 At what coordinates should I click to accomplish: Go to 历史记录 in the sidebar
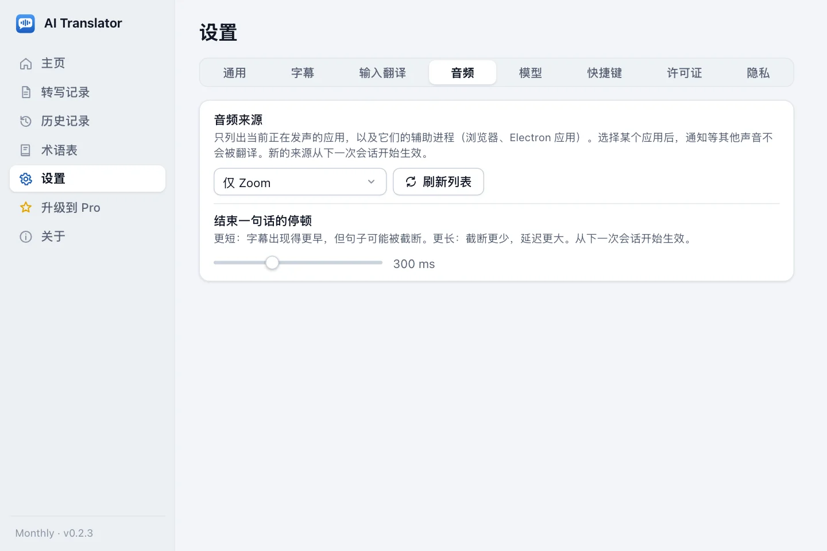(x=87, y=121)
